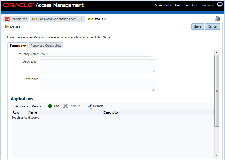The image size is (225, 160).
Task: Click inside the Reference text area
Action: point(98,85)
